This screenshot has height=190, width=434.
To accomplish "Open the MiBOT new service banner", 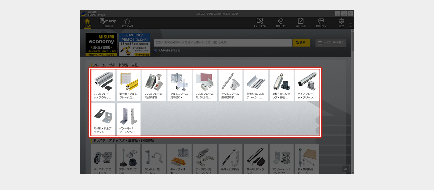I will click(135, 44).
